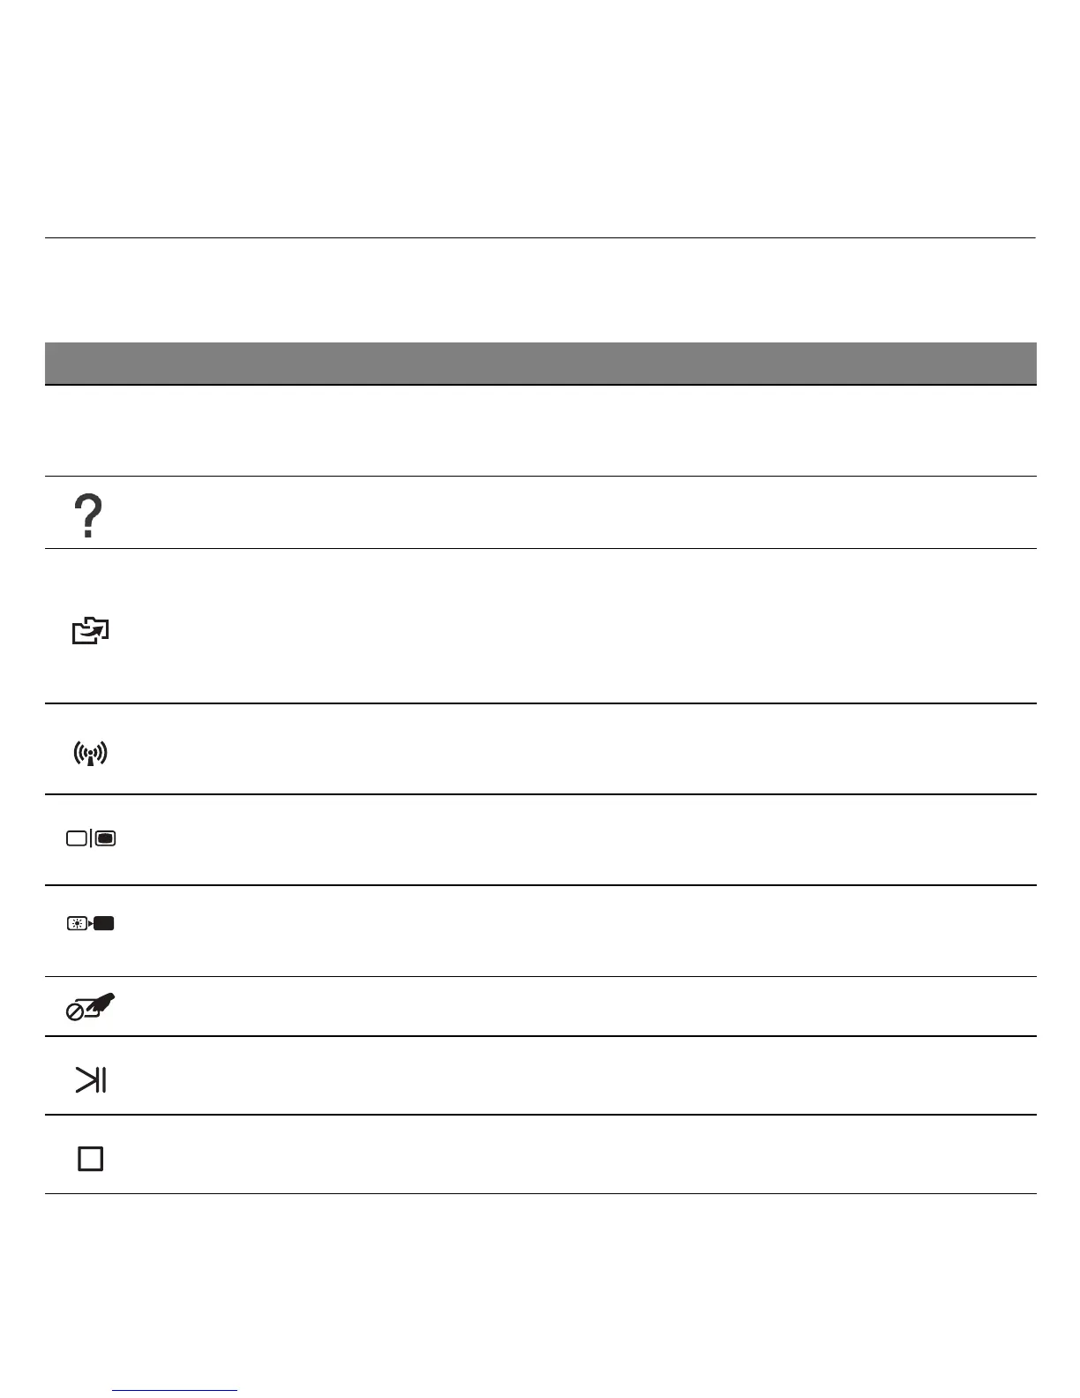Screen dimensions: 1080x1398
Task: Click the play/pause media icon
Action: point(90,1079)
